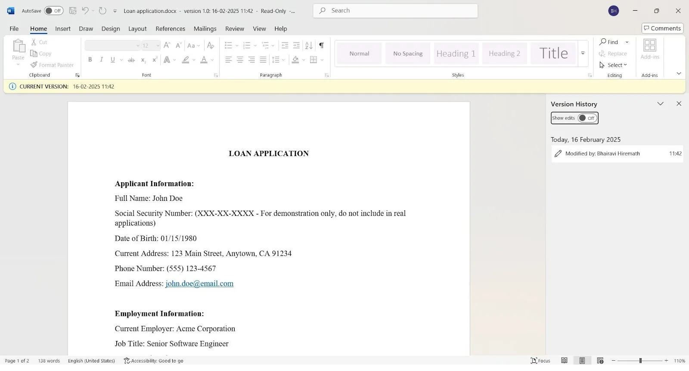Switch to Read Mode view in status bar
This screenshot has height=371, width=689.
pyautogui.click(x=564, y=361)
